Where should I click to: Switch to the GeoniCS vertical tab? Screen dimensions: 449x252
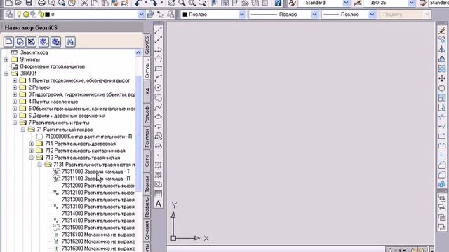(x=147, y=45)
